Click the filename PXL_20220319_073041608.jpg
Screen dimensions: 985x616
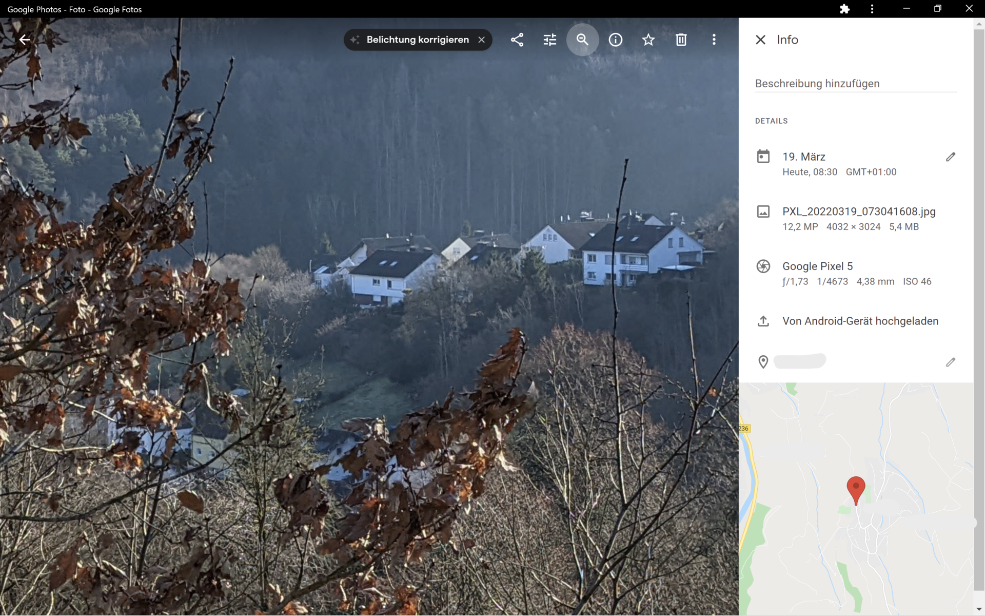tap(859, 211)
